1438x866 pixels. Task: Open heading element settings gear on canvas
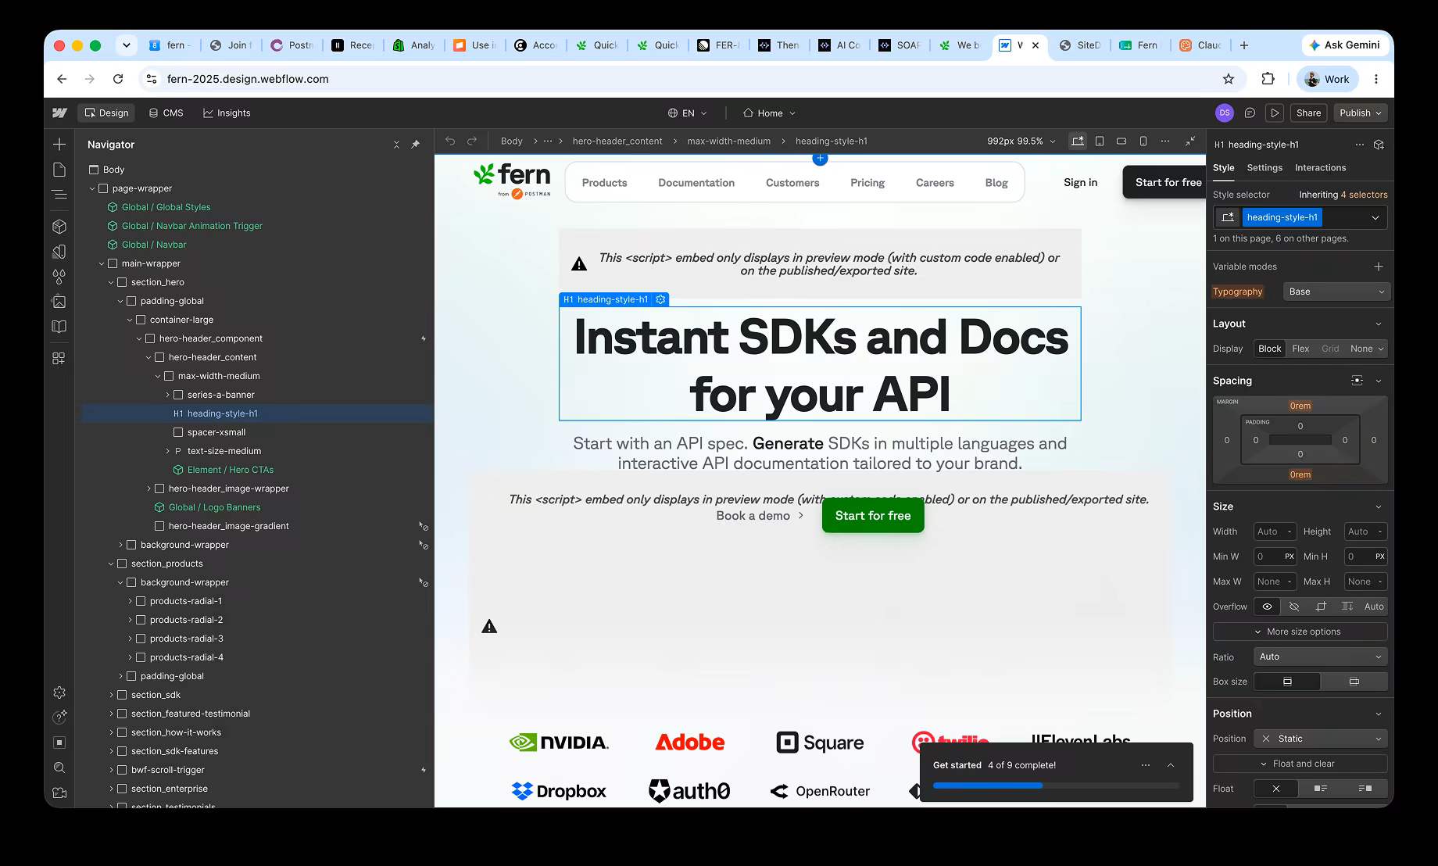click(x=660, y=299)
